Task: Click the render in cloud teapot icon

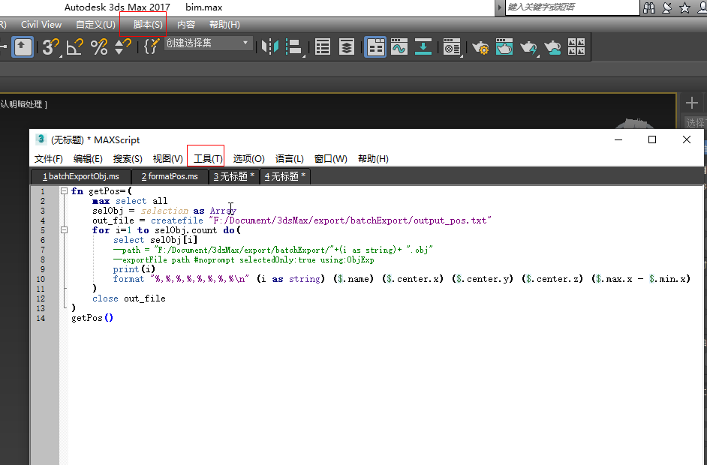Action: (552, 46)
